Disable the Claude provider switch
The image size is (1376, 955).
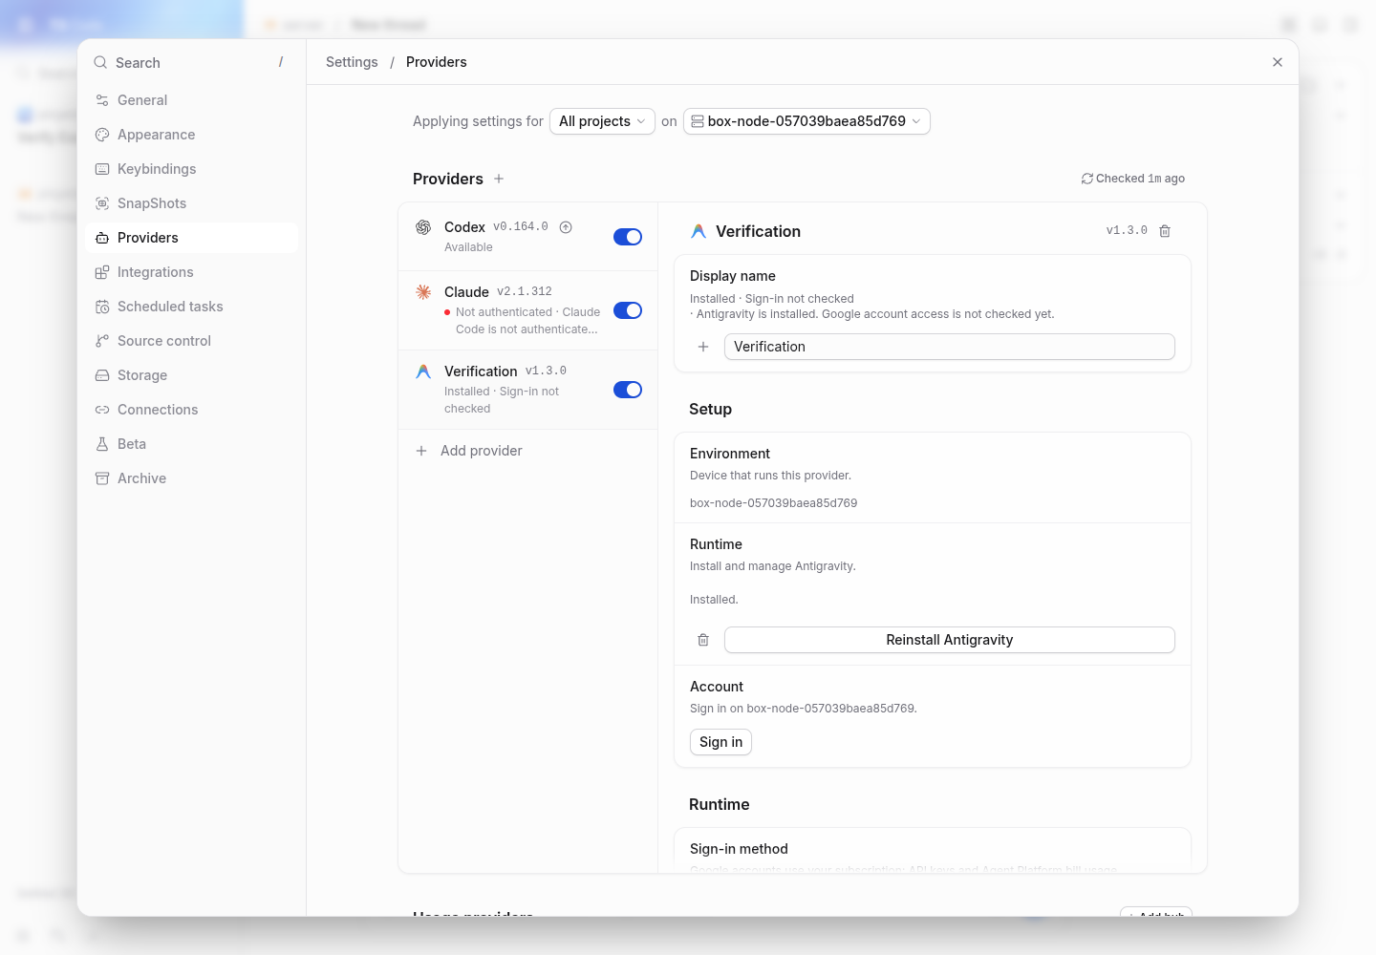[x=628, y=310]
